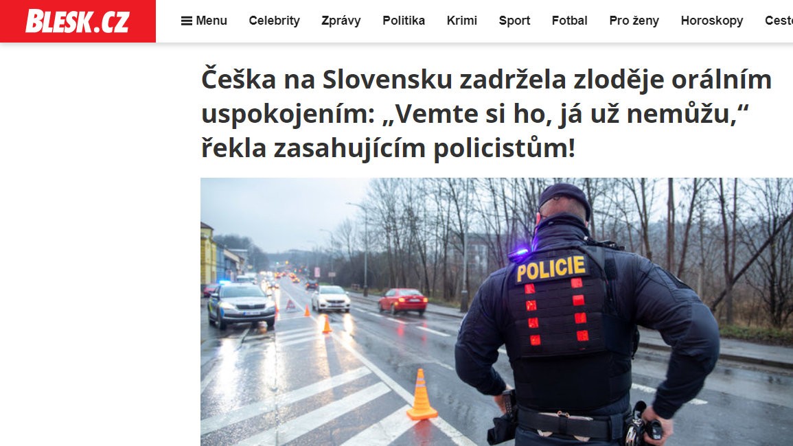Click the POLICIE vest lettering in photo
Image resolution: width=793 pixels, height=446 pixels.
551,269
